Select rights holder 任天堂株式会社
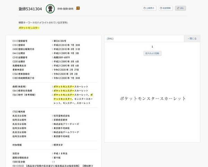 coord(62,115)
